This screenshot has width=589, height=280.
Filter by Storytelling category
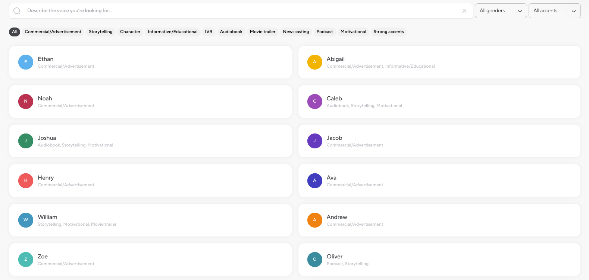[x=101, y=32]
